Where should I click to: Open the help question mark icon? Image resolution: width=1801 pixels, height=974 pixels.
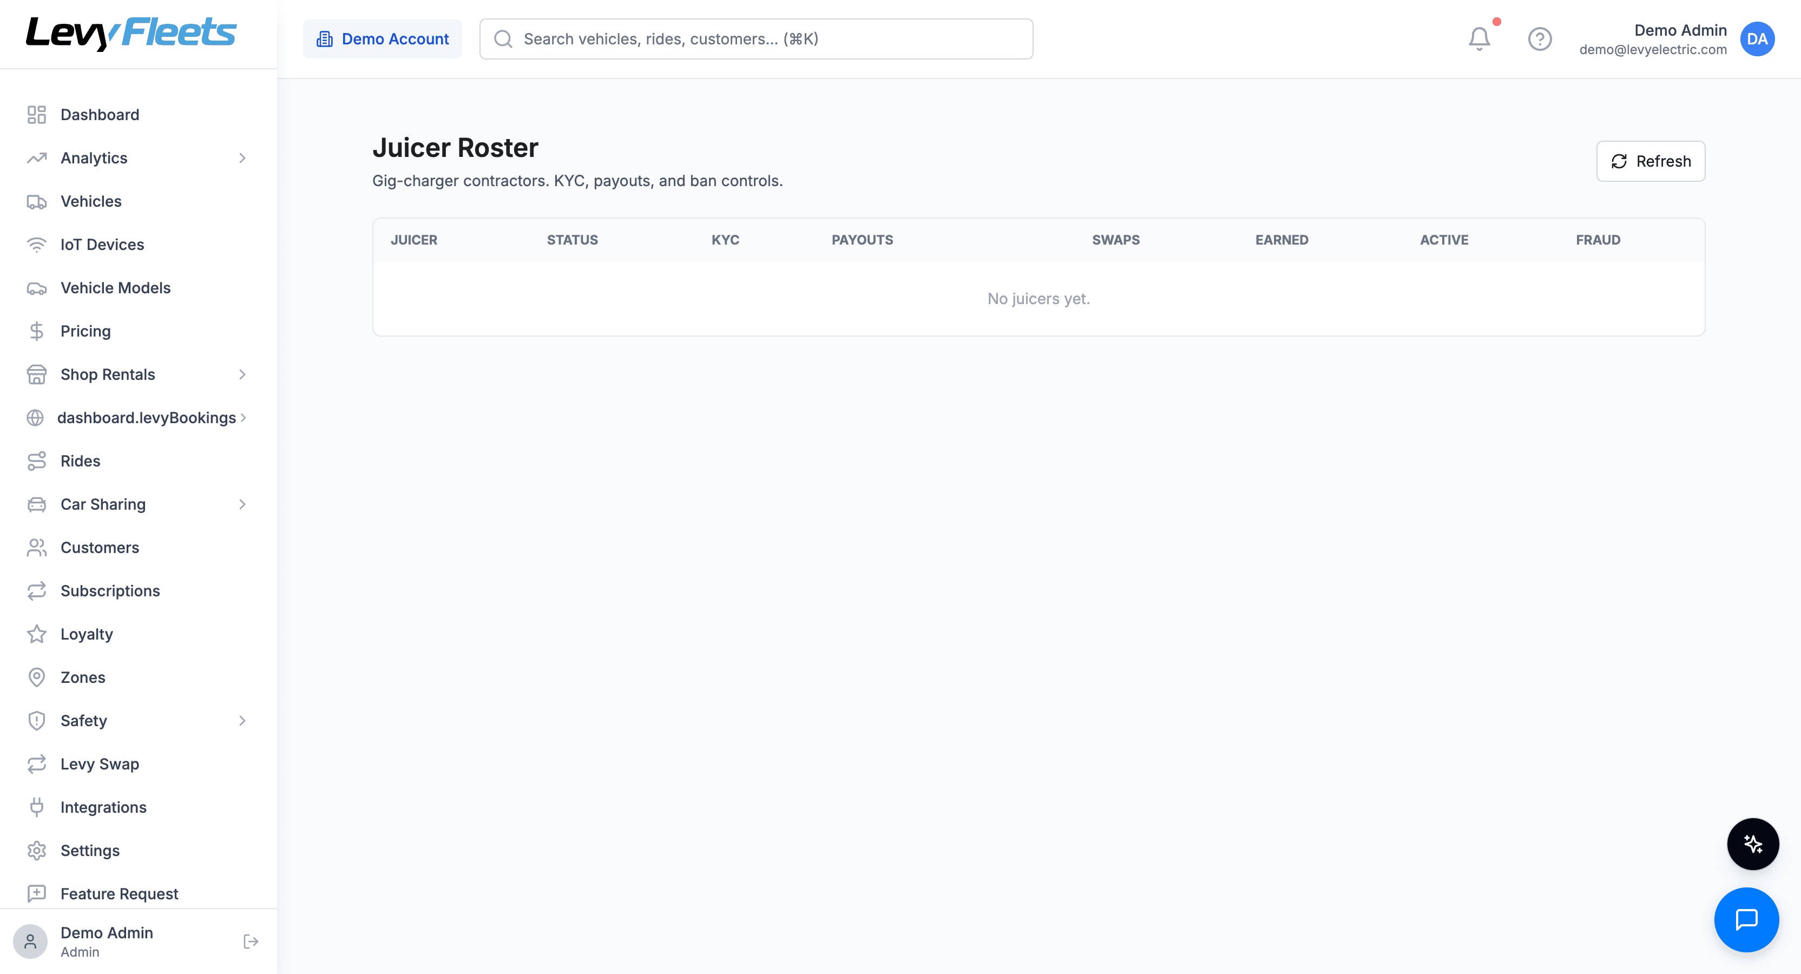click(1540, 39)
